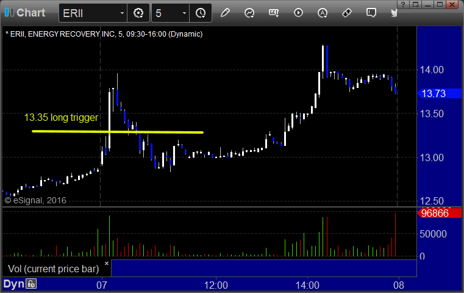Open the comment bubble icon
464x293 pixels.
tap(371, 13)
